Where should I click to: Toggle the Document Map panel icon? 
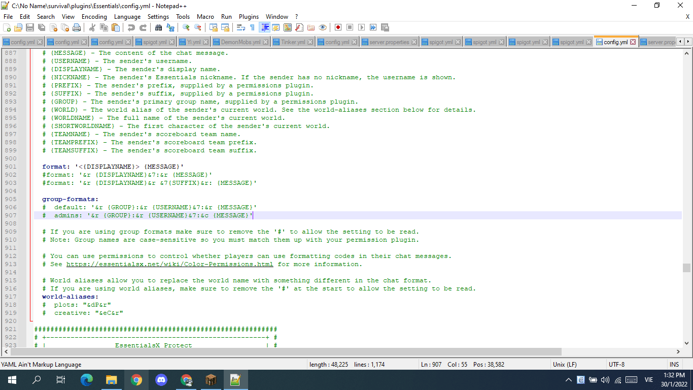288,27
